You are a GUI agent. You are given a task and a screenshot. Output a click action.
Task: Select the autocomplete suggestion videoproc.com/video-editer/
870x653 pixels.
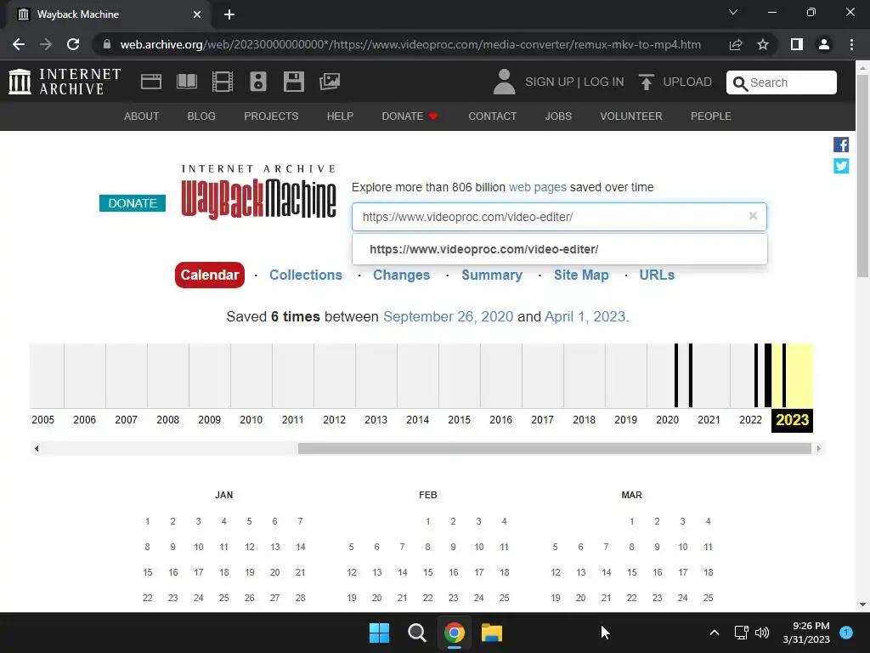tap(560, 249)
